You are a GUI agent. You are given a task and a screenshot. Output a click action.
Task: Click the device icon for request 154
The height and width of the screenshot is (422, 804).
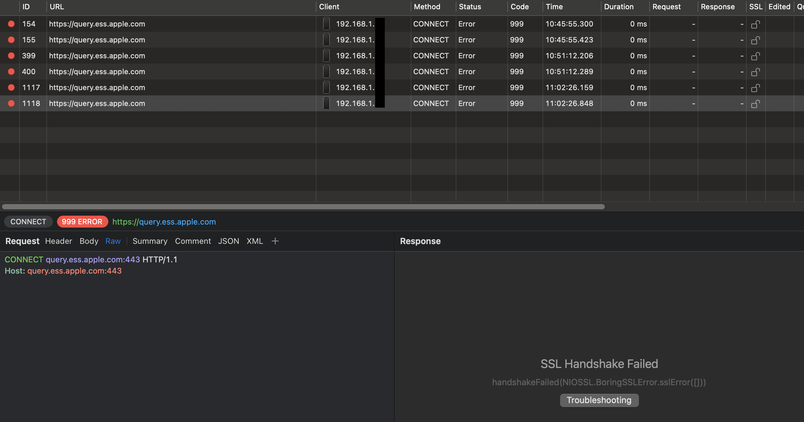click(326, 24)
